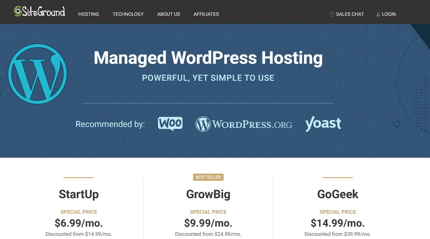Click the Woo logo
Image resolution: width=430 pixels, height=239 pixels.
point(170,124)
